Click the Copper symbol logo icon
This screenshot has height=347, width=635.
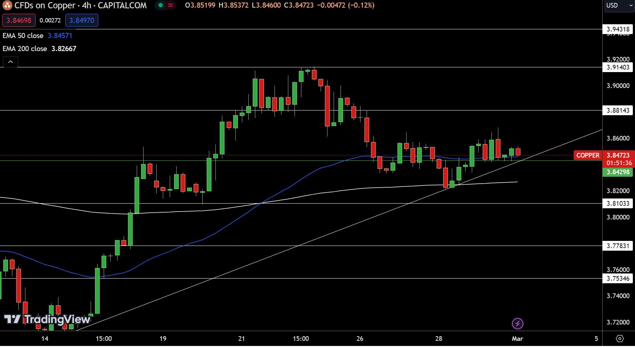(x=7, y=5)
